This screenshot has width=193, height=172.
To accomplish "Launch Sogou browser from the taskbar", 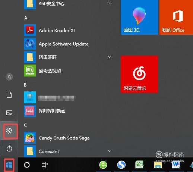I will [x=121, y=165].
